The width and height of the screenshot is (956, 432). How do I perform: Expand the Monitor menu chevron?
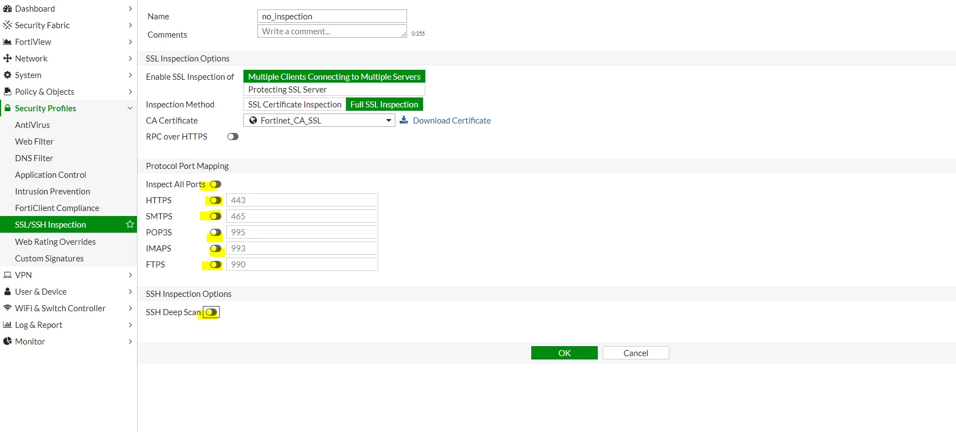point(130,342)
